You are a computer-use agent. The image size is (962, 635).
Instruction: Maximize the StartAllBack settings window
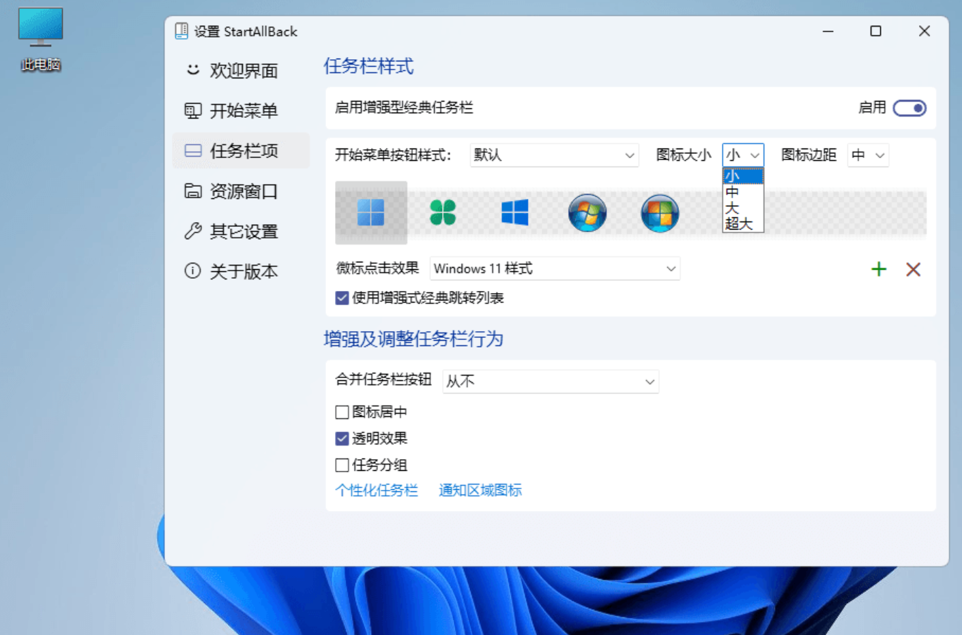[876, 31]
